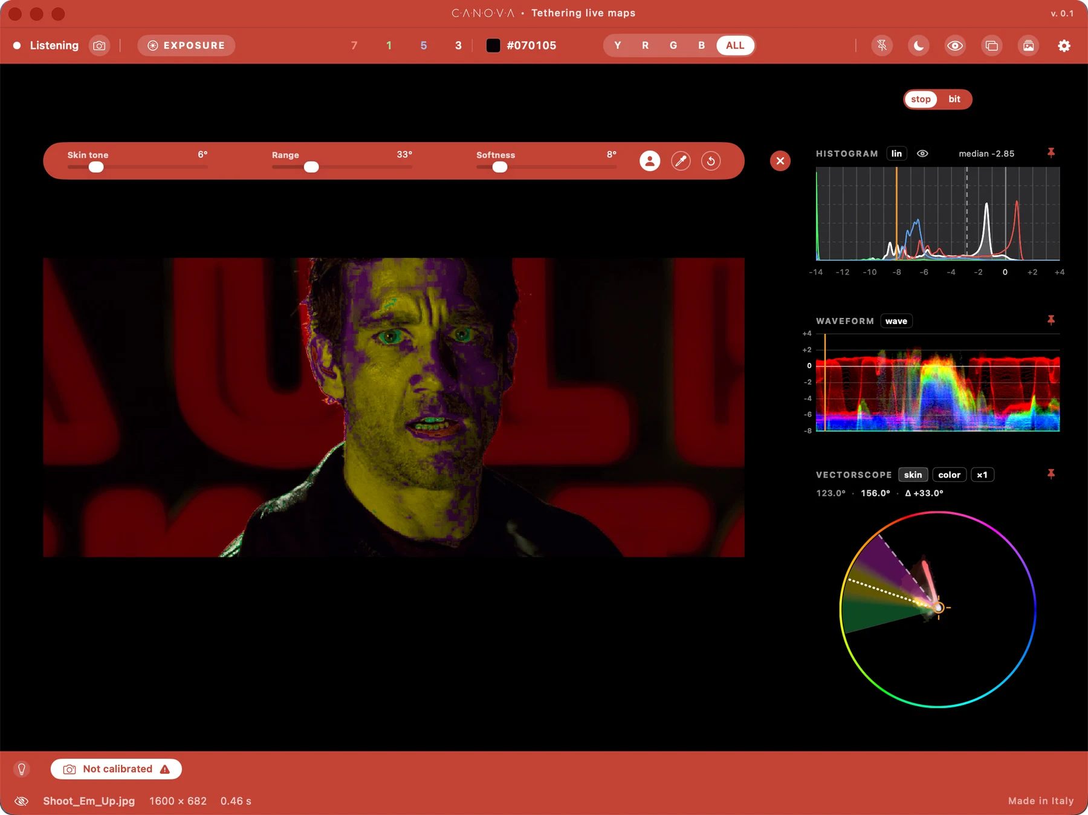Adjust the Skin tone slider handle
The height and width of the screenshot is (815, 1088).
[x=96, y=167]
